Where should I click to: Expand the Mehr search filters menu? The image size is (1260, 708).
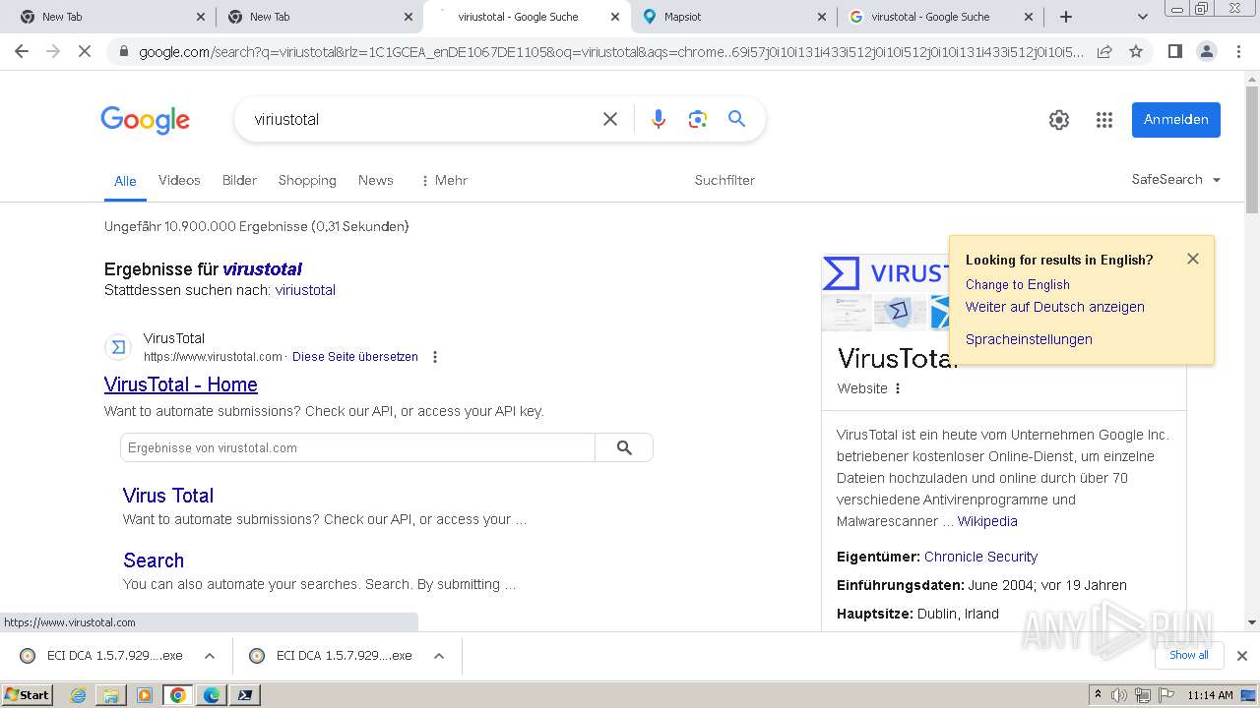[443, 180]
